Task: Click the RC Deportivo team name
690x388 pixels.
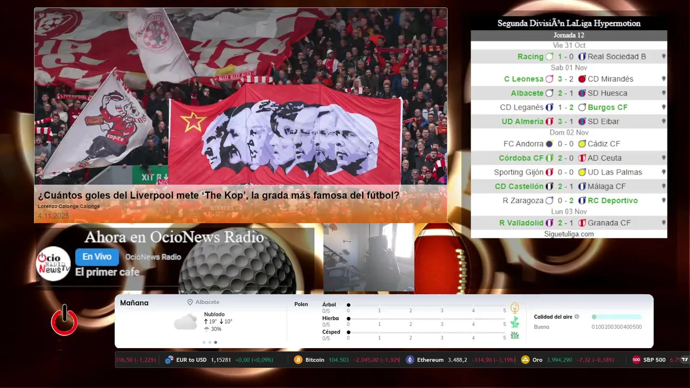Action: pyautogui.click(x=612, y=200)
